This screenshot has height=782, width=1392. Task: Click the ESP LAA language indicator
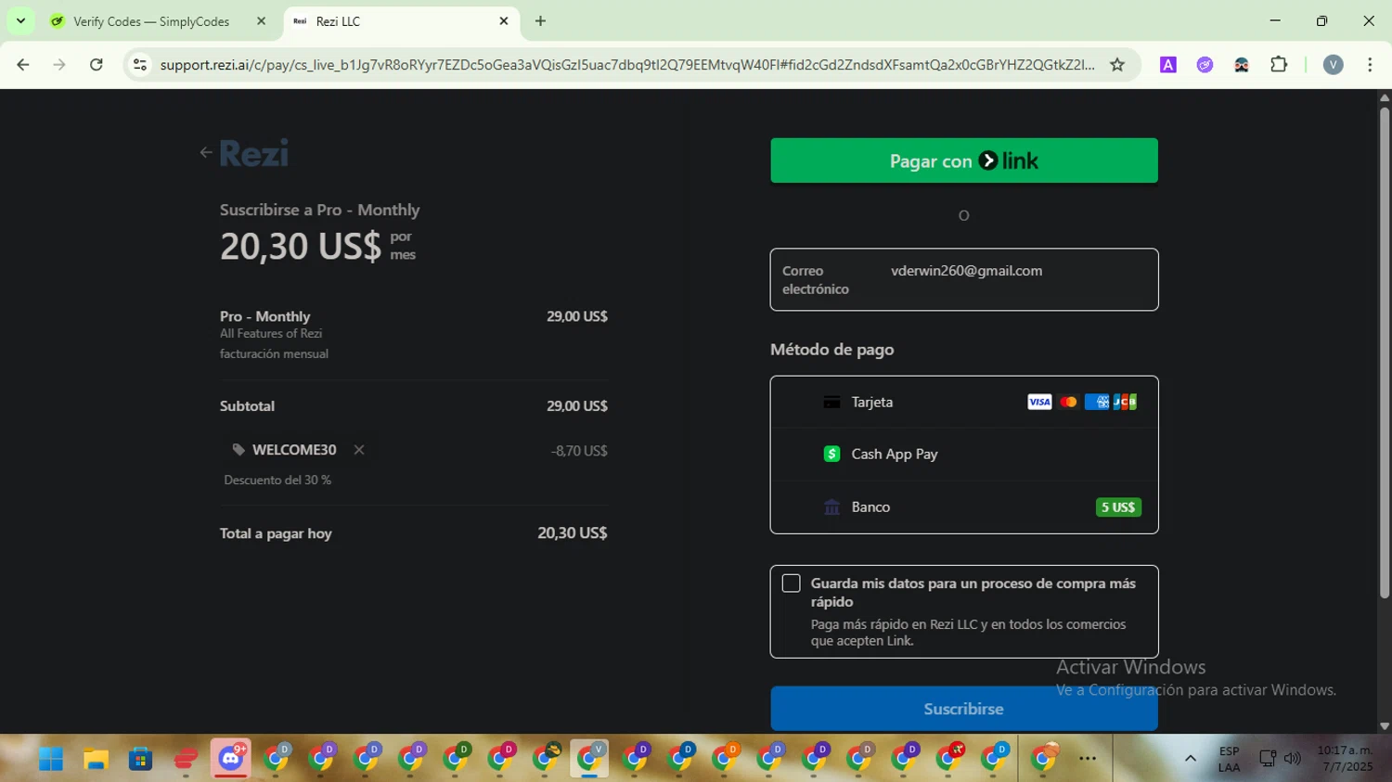(x=1230, y=759)
